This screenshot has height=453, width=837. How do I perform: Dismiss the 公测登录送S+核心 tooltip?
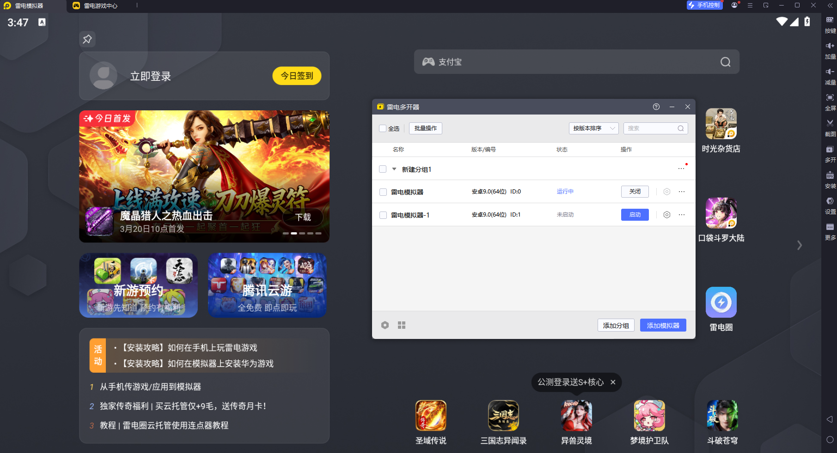[x=613, y=382]
